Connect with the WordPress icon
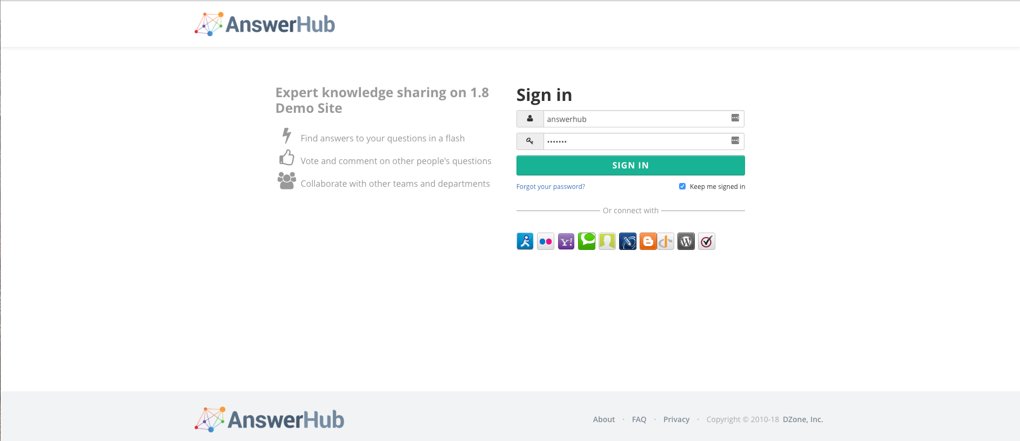 point(686,241)
